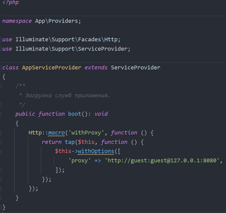Click "$this" before ->withOptions
The height and width of the screenshot is (213, 226).
(63, 151)
